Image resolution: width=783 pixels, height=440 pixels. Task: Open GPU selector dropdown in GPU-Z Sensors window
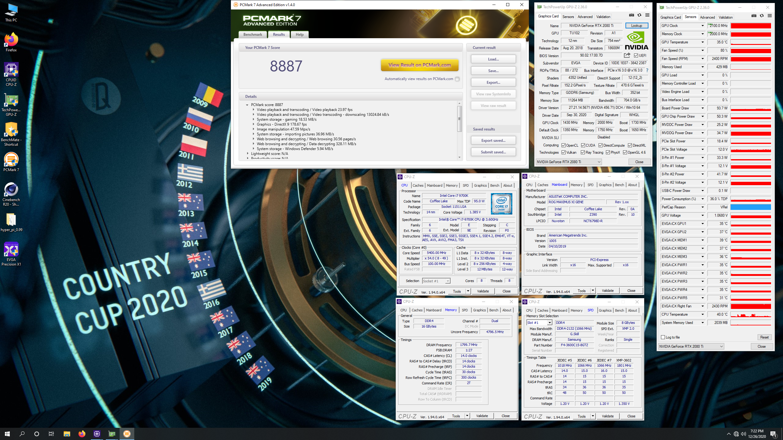[691, 346]
